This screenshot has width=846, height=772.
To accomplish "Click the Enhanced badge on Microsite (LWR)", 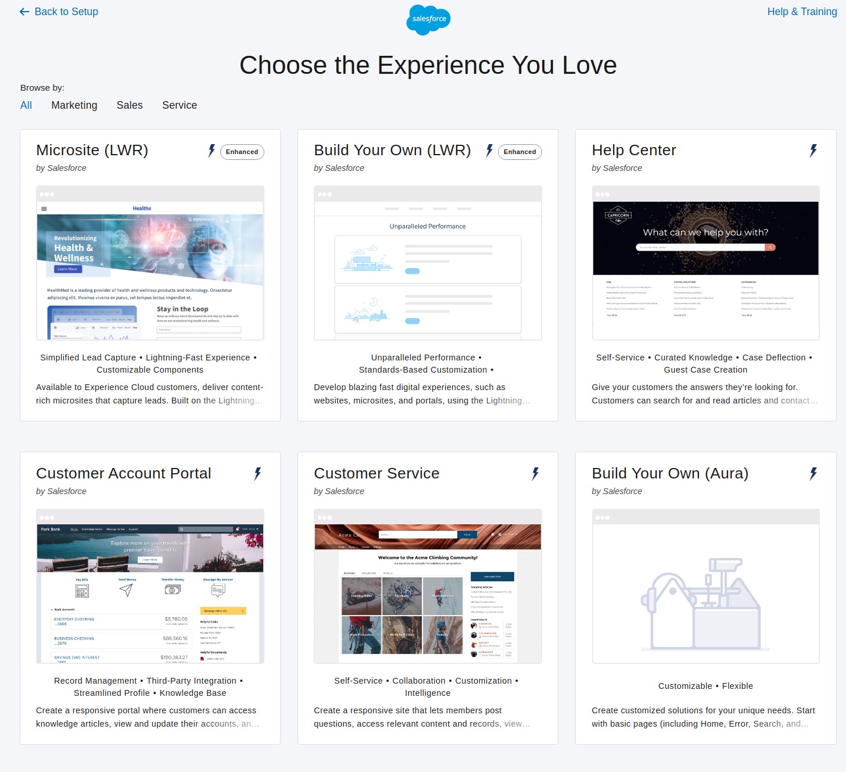I will click(242, 152).
